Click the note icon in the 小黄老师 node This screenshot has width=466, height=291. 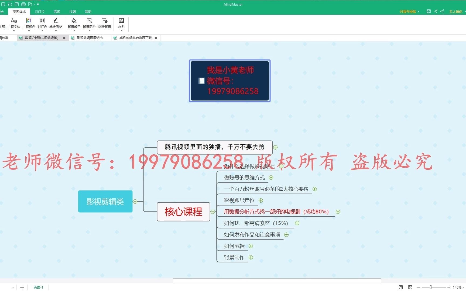[x=202, y=81]
